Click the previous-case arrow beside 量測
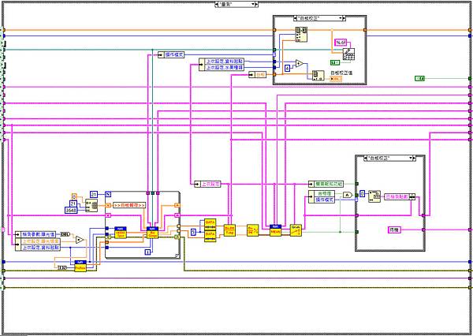This screenshot has width=473, height=336. 217,5
